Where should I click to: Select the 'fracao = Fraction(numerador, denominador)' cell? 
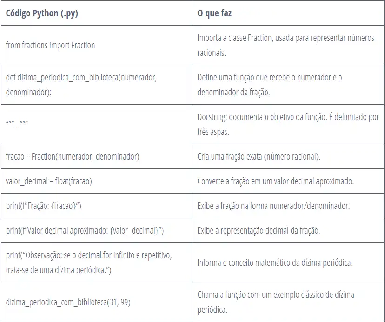(73, 156)
